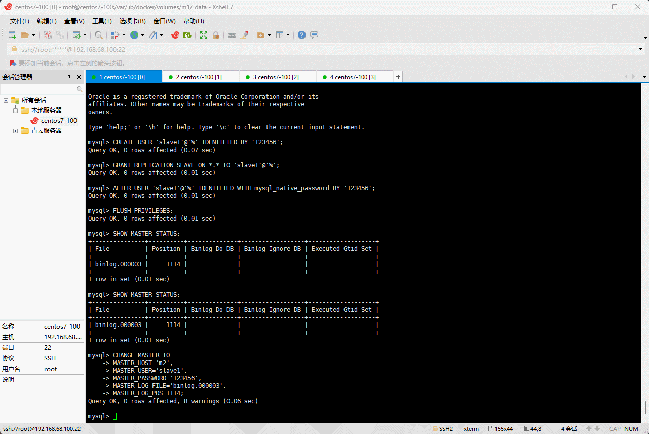The height and width of the screenshot is (434, 649).
Task: Open the 帮助(H) menu
Action: 194,21
